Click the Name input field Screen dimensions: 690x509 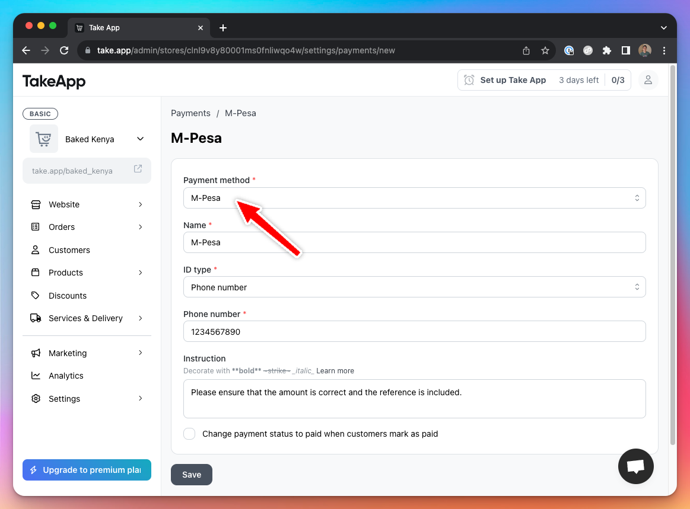[x=414, y=242]
